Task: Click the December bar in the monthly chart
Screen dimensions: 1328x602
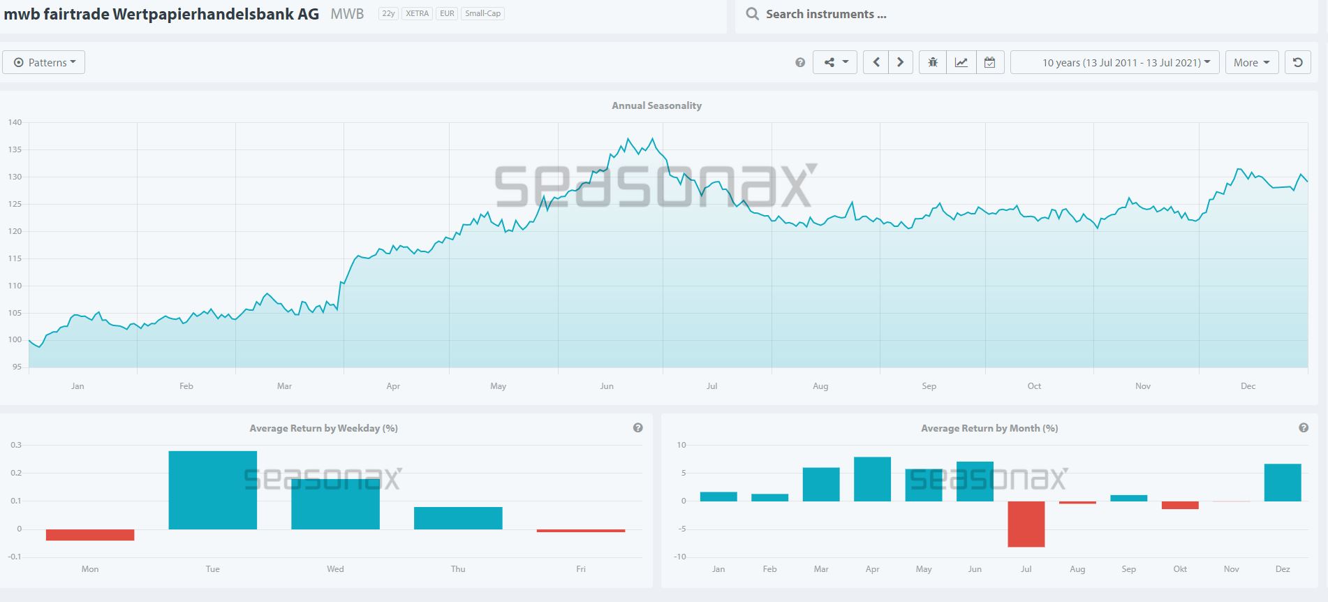Action: pyautogui.click(x=1283, y=483)
